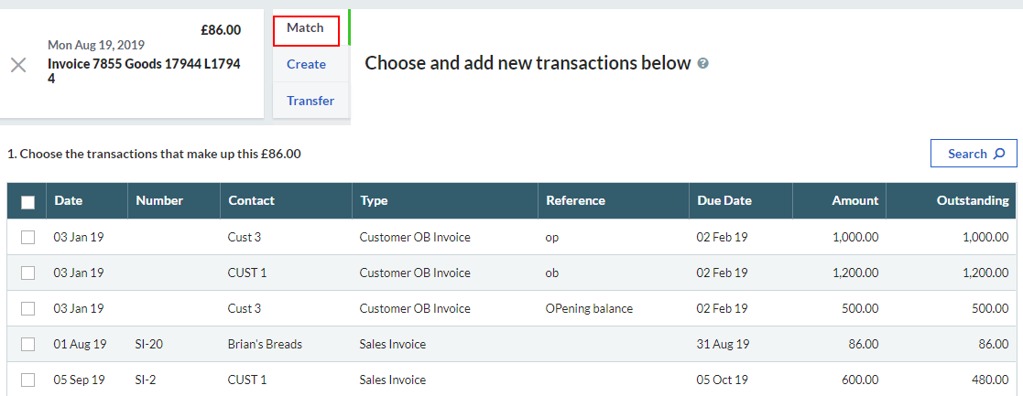Open the Match tab
The image size is (1023, 396).
tap(306, 28)
